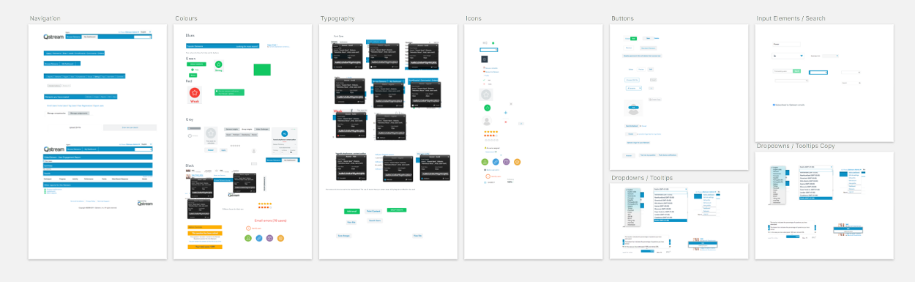Select the Navigation artboard title
The height and width of the screenshot is (282, 915).
coord(45,18)
